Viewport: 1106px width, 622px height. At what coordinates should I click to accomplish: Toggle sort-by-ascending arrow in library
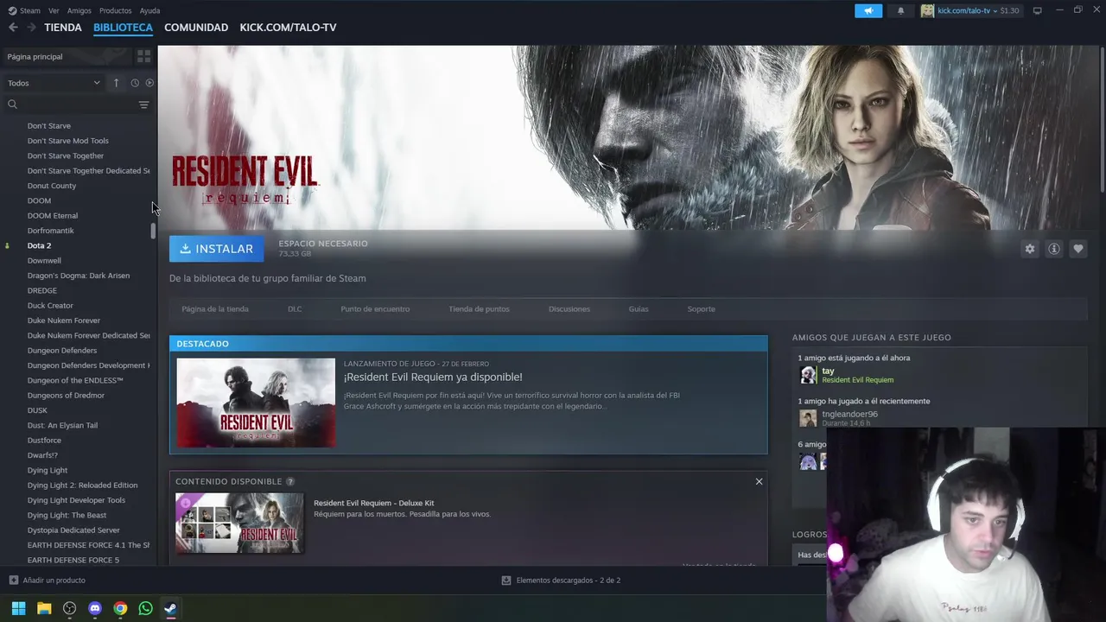[x=116, y=83]
